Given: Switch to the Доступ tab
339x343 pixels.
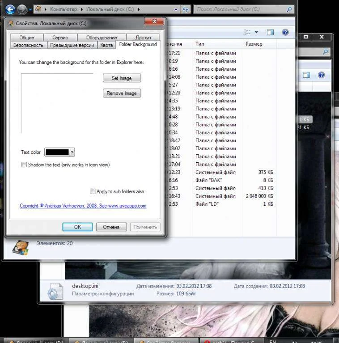Looking at the screenshot, I should [143, 38].
